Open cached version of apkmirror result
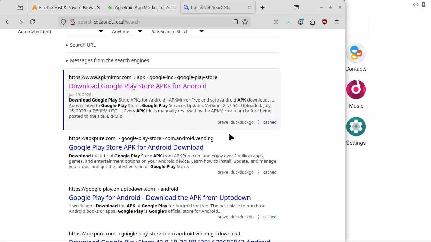This screenshot has height=242, width=431. [270, 122]
